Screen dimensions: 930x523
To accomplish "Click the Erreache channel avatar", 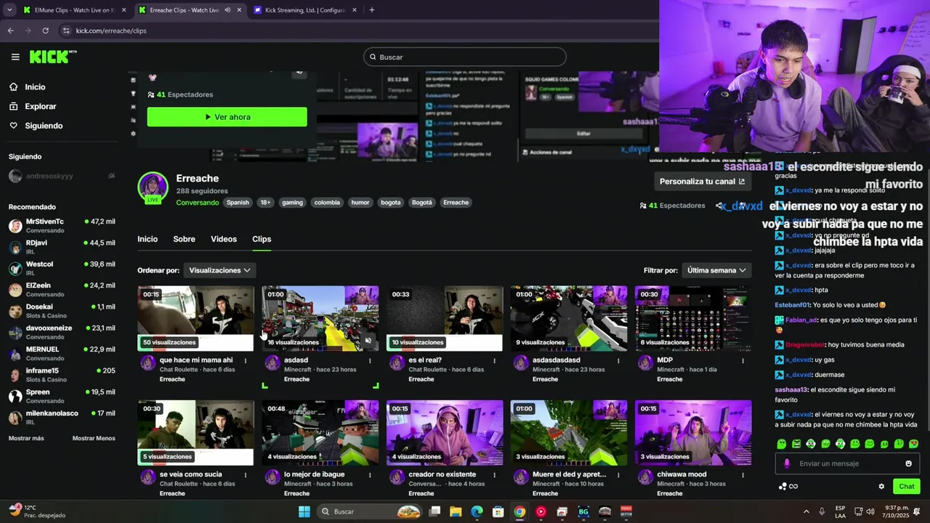I will pyautogui.click(x=153, y=187).
